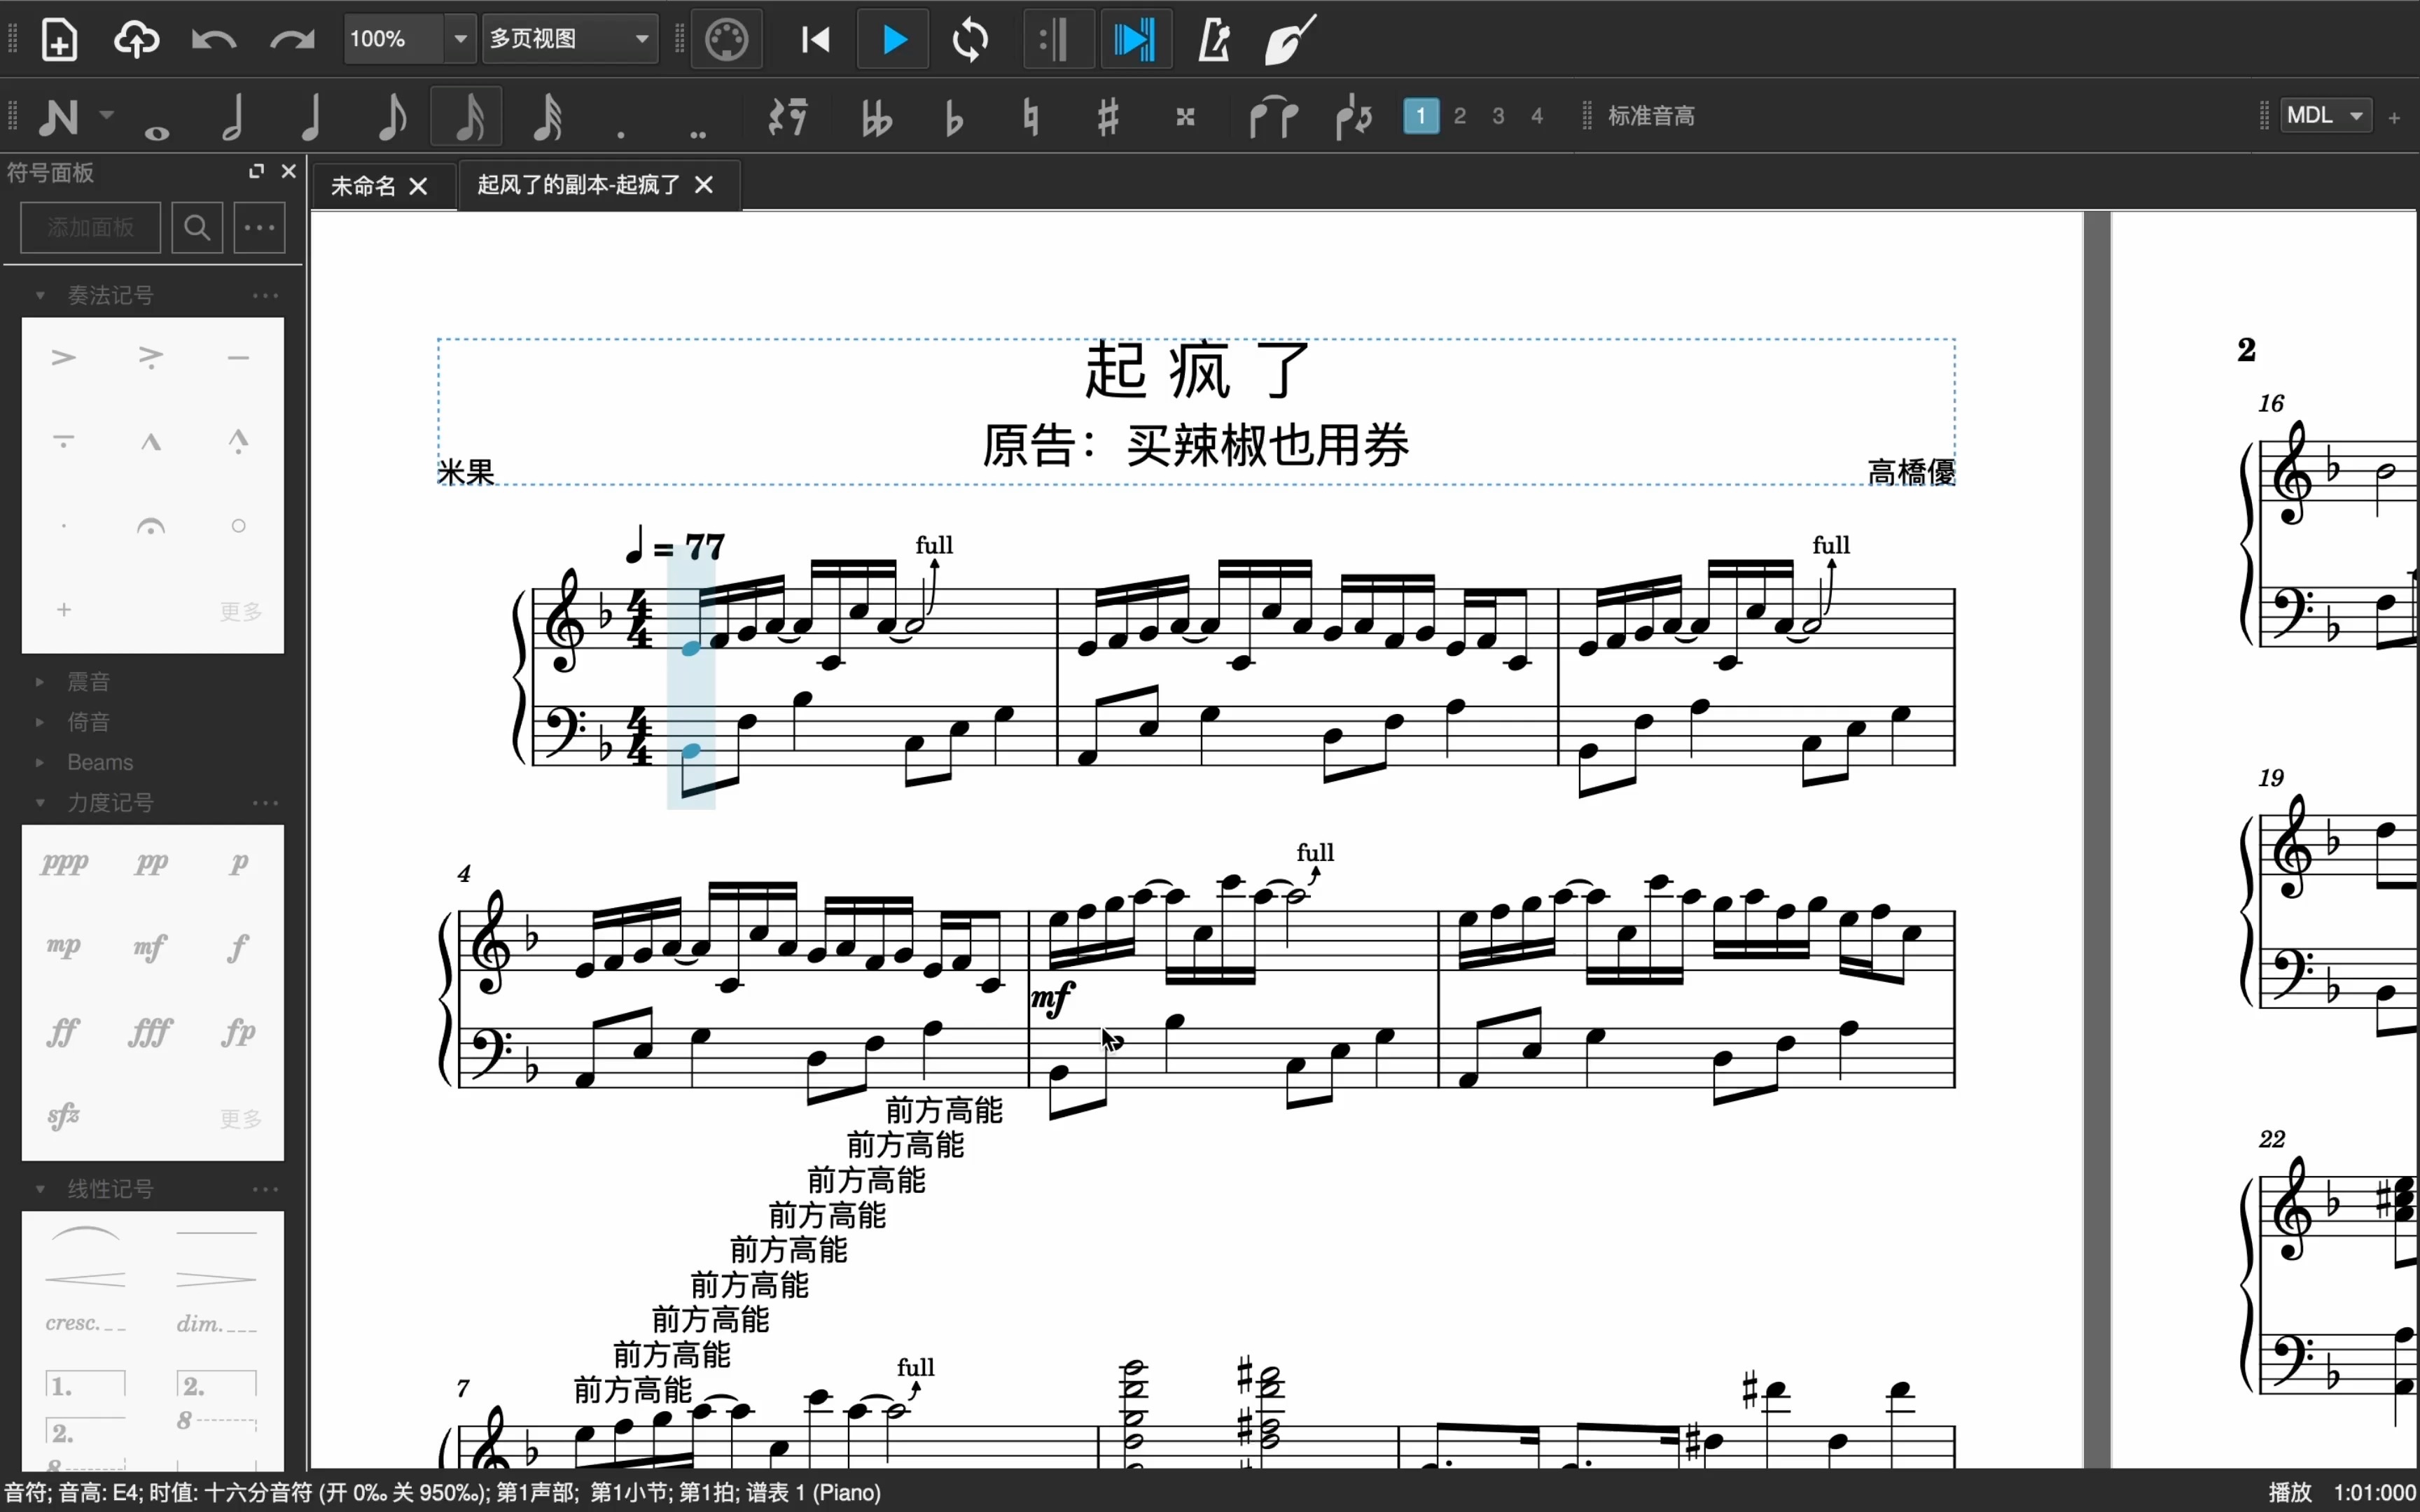This screenshot has width=2420, height=1512.
Task: Expand the 震音 articulations panel
Action: 40,681
